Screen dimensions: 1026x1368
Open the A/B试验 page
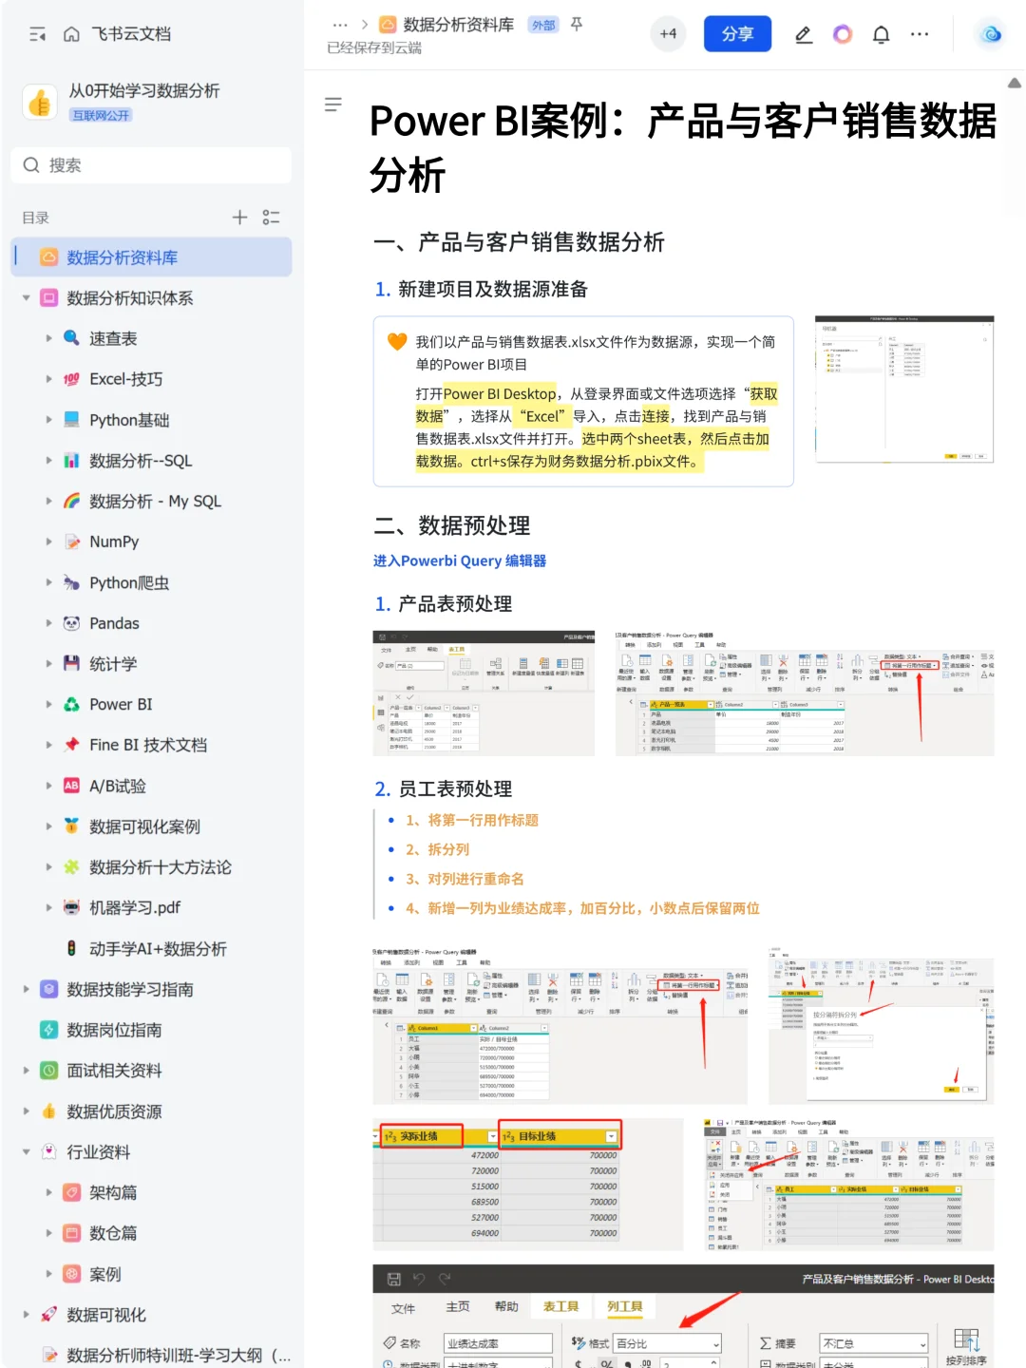tap(118, 786)
